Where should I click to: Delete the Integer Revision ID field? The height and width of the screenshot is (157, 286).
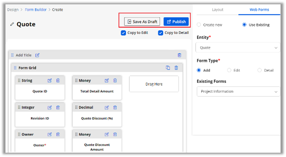click(x=58, y=108)
